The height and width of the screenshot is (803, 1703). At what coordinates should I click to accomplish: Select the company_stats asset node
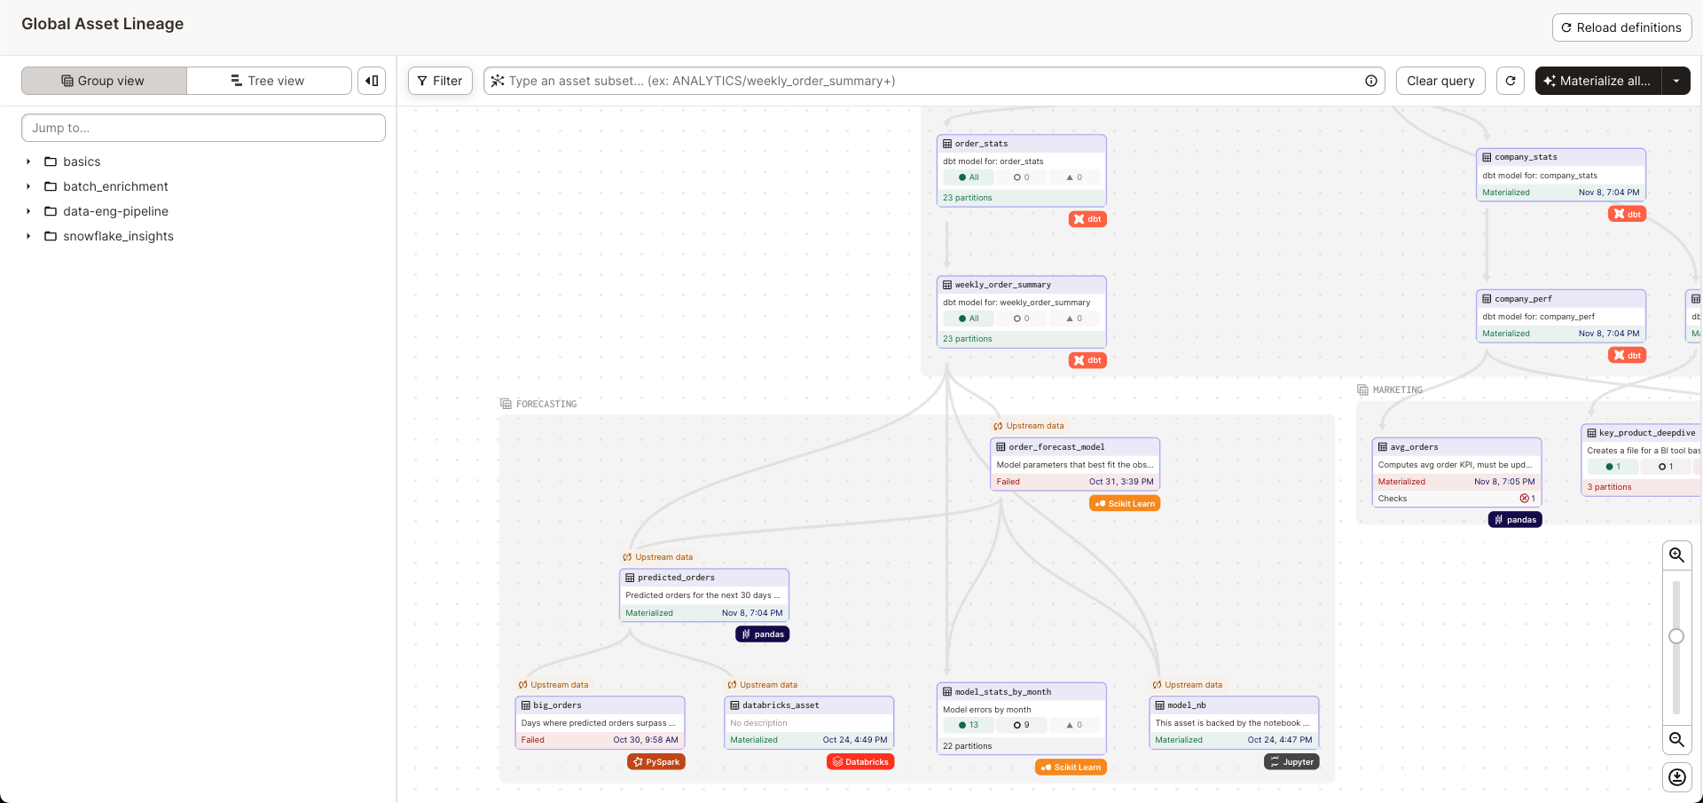(x=1561, y=175)
